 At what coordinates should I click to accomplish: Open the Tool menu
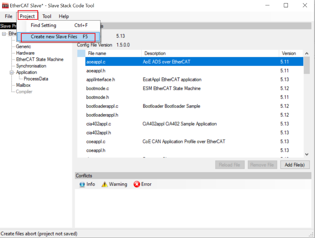click(47, 16)
